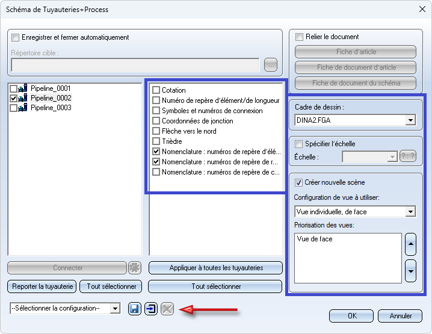Viewport: 432px width, 334px height.
Task: Move view down in Priorisation des vues
Action: coord(410,271)
